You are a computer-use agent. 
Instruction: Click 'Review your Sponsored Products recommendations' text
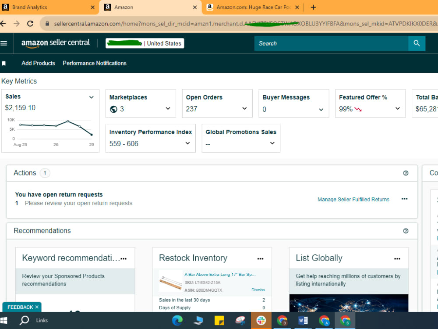(x=64, y=280)
